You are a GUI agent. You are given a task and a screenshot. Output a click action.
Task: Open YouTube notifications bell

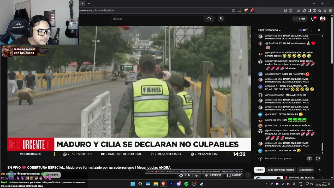tap(313, 19)
